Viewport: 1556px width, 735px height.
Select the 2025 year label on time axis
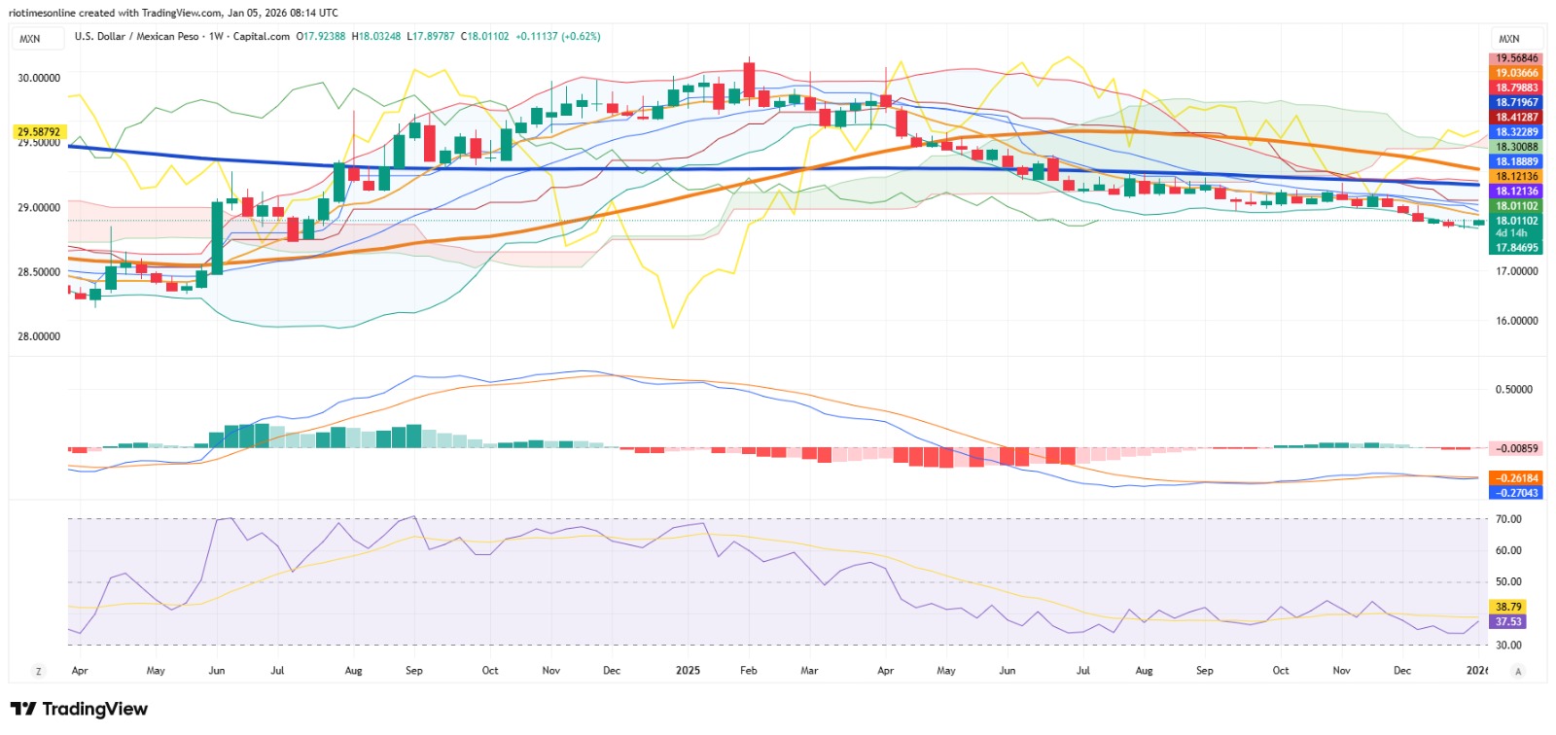point(688,671)
